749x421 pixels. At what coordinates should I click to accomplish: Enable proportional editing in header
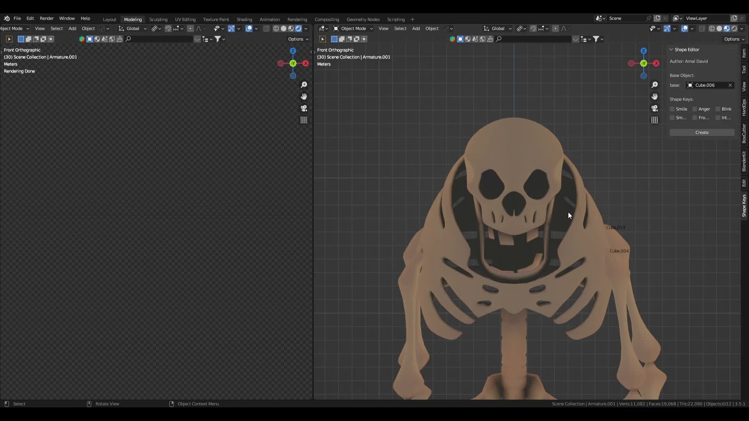pos(556,28)
